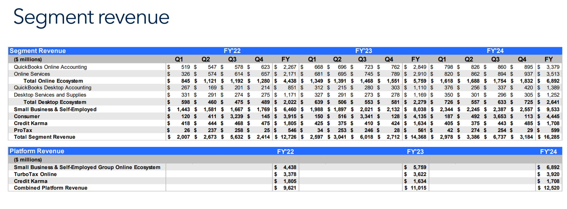Click total segment revenue value 12,726
567x209 pixels.
[289, 137]
